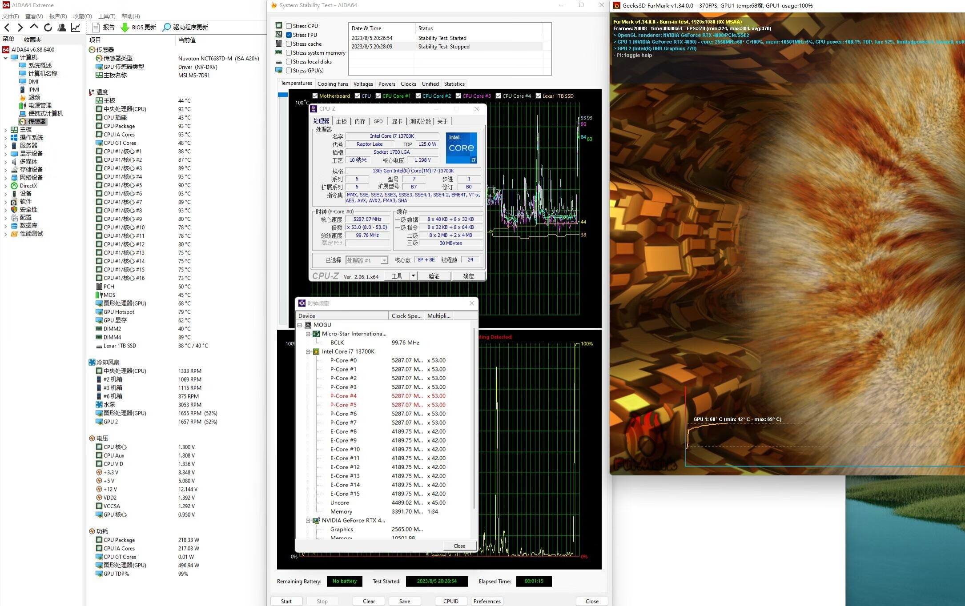
Task: Switch to Voltages tab
Action: pyautogui.click(x=363, y=84)
